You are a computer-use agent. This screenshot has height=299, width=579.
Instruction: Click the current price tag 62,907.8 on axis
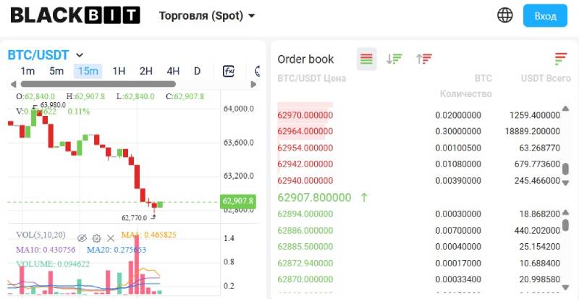tap(238, 201)
